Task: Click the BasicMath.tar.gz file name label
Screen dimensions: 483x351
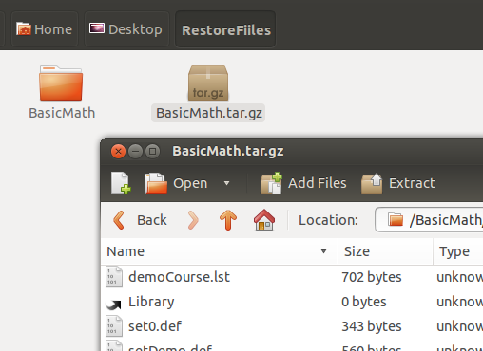Action: tap(208, 113)
